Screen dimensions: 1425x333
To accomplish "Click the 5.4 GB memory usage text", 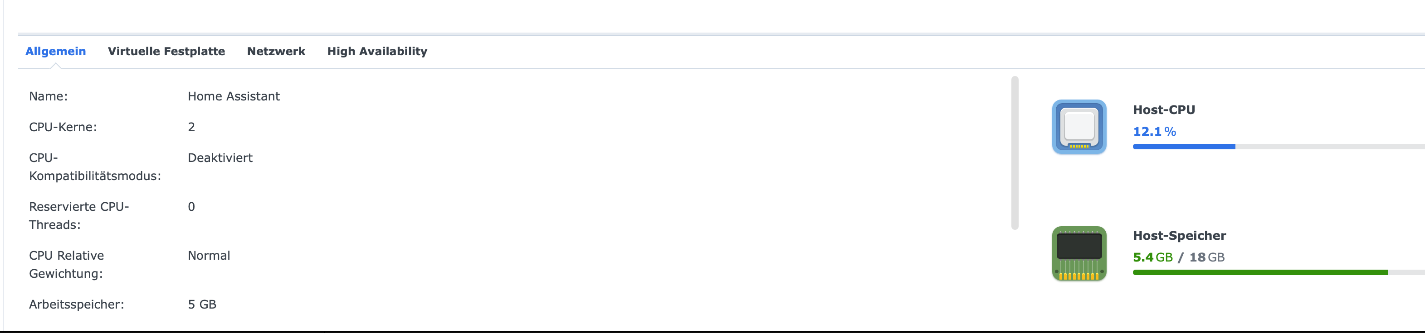I will coord(1153,257).
